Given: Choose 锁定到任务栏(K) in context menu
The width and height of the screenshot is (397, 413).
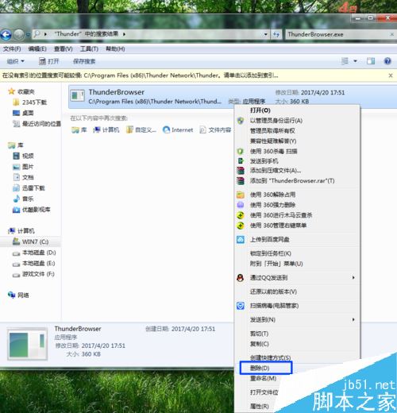Looking at the screenshot, I should click(x=297, y=253).
